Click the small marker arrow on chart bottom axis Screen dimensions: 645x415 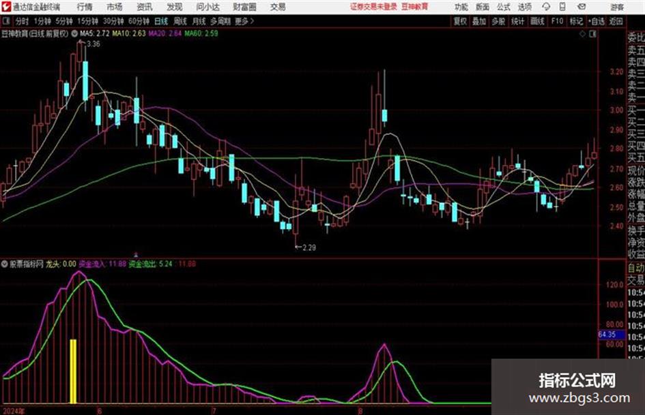point(136,255)
